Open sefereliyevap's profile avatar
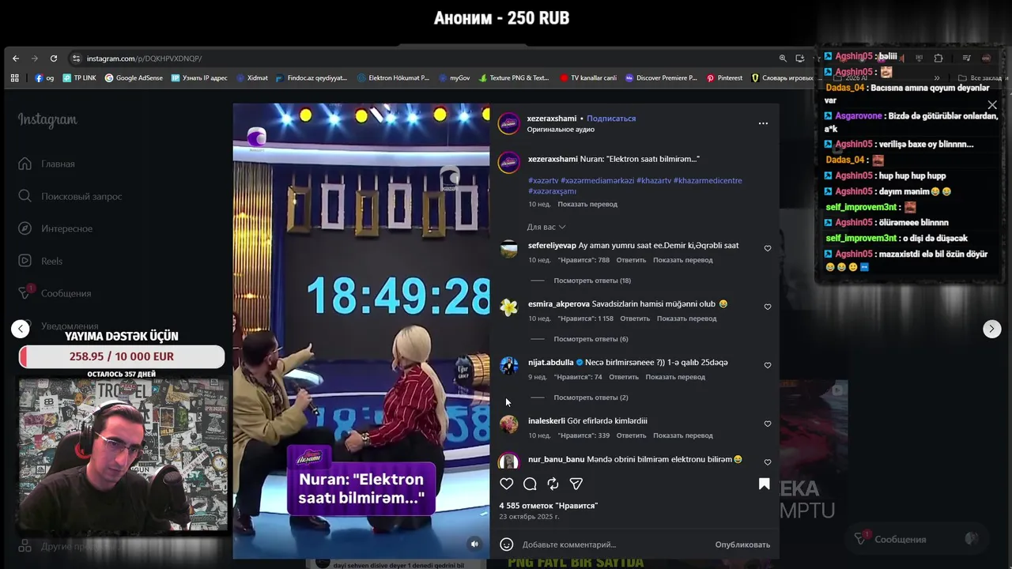This screenshot has width=1012, height=569. (508, 251)
